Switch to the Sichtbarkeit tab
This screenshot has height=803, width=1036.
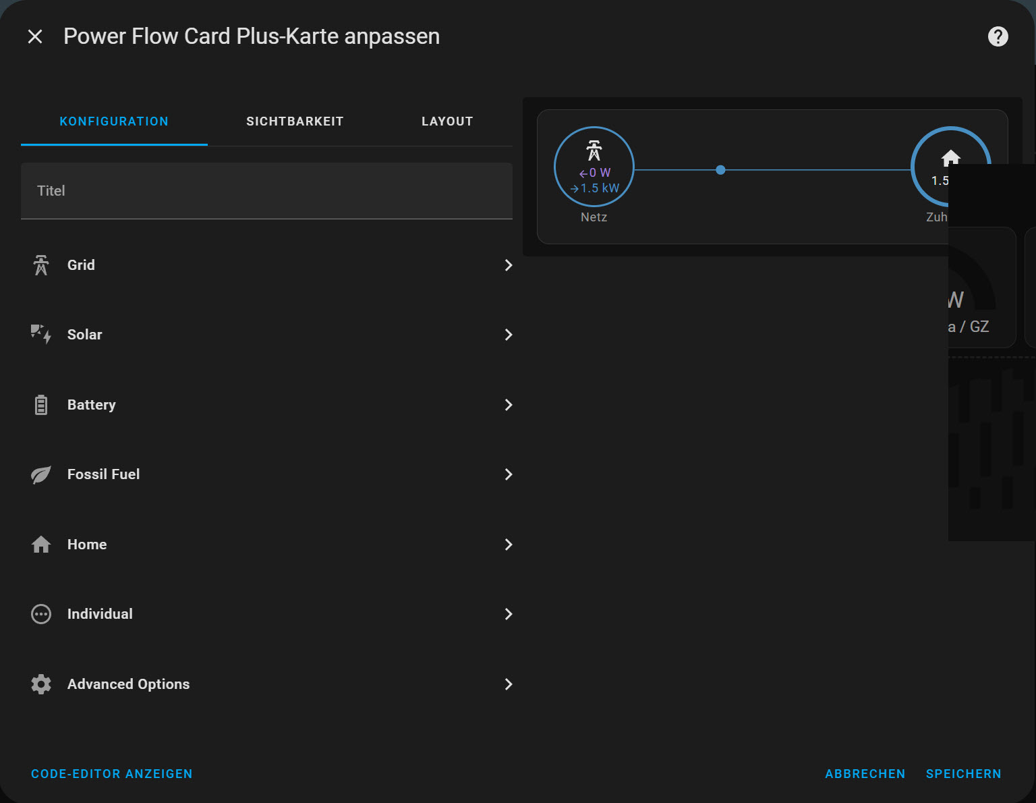click(295, 121)
